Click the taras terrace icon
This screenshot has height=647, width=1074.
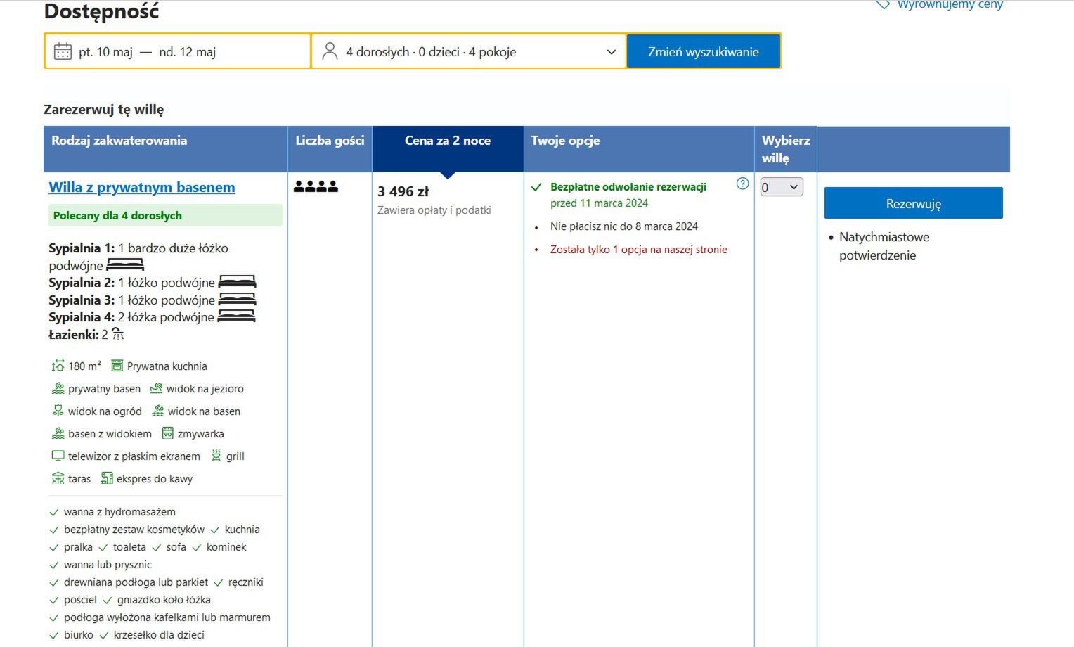(x=58, y=478)
